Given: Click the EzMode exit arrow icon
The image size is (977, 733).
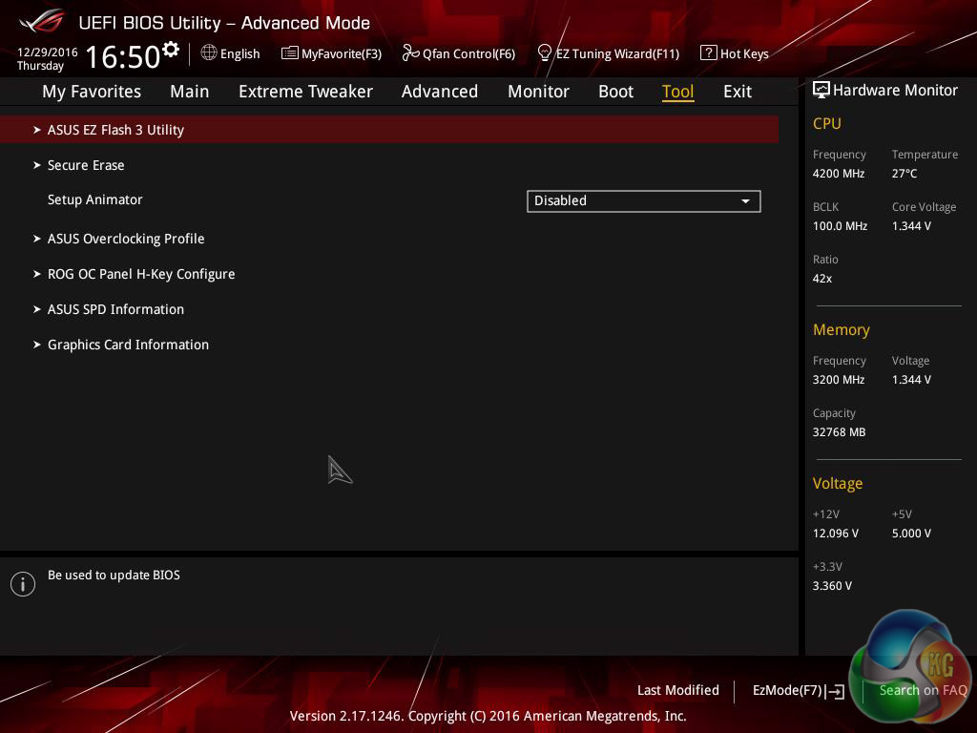Looking at the screenshot, I should (836, 691).
